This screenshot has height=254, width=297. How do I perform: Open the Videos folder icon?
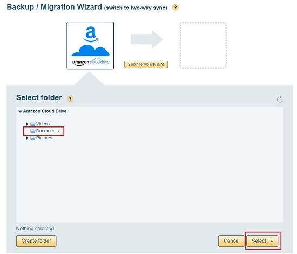click(x=33, y=124)
